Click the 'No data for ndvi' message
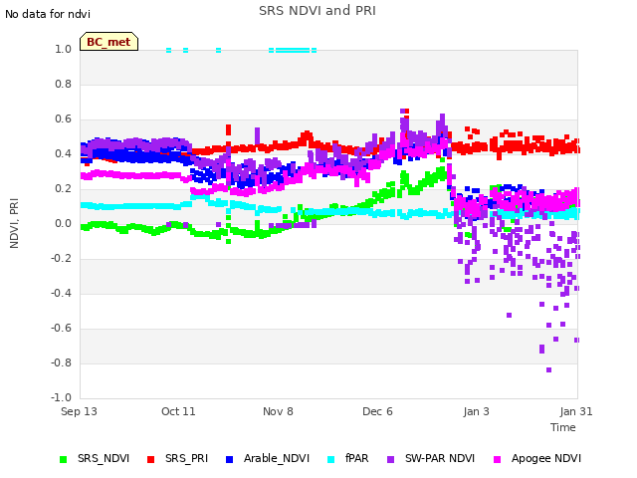The image size is (637, 478). pyautogui.click(x=48, y=14)
